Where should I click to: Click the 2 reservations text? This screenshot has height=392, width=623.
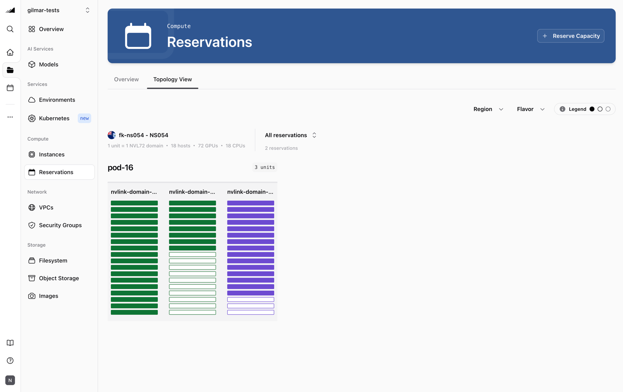(281, 148)
